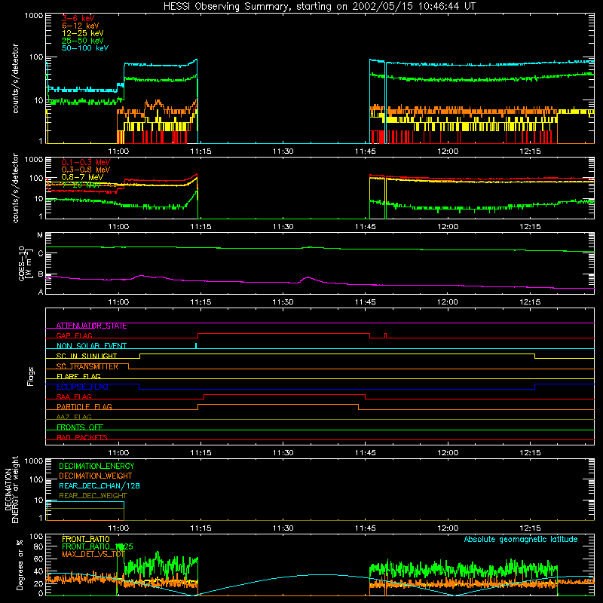Click the REAR_DEC_WEIGHT legend label
Screen dimensions: 603x603
coord(93,496)
